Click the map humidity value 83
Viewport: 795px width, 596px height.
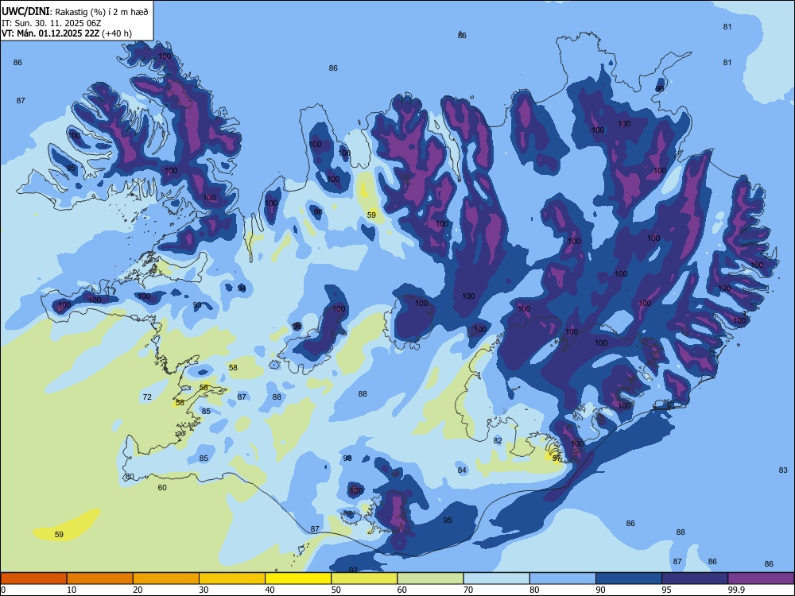click(x=783, y=470)
